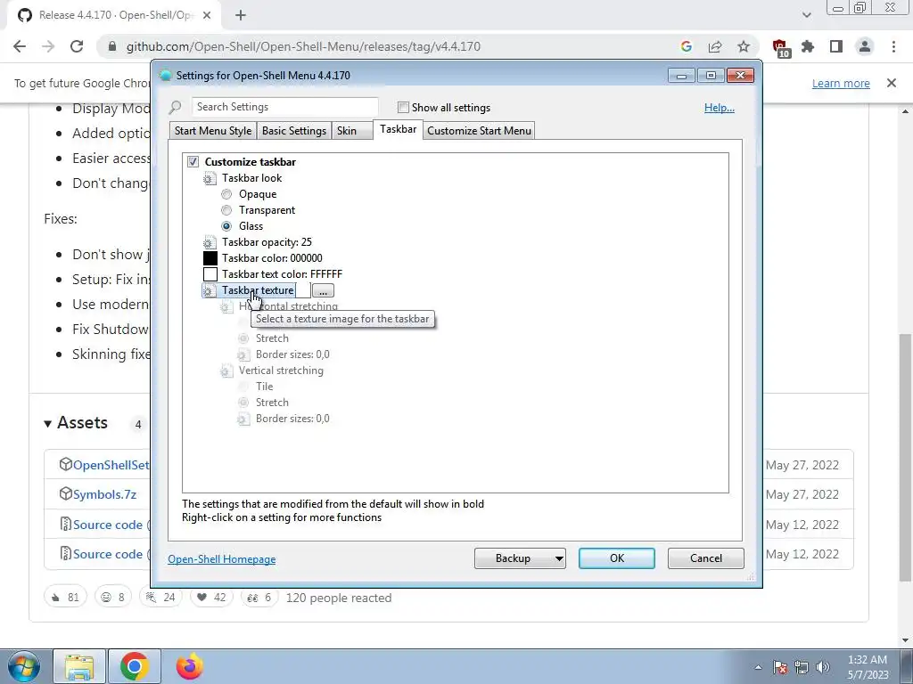Click the heart reaction 42
The height and width of the screenshot is (684, 913).
point(211,598)
